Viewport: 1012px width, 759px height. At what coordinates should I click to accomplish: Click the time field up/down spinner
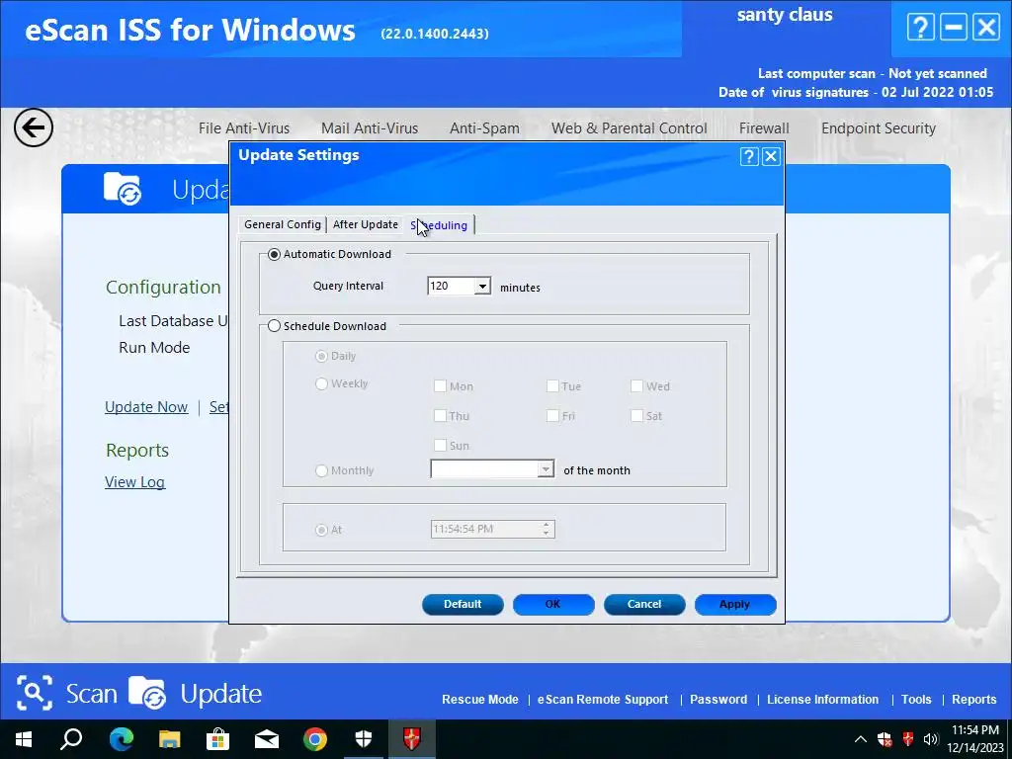(546, 530)
